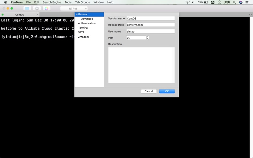
Task: Click the green zoom window button
Action: pos(12,9)
